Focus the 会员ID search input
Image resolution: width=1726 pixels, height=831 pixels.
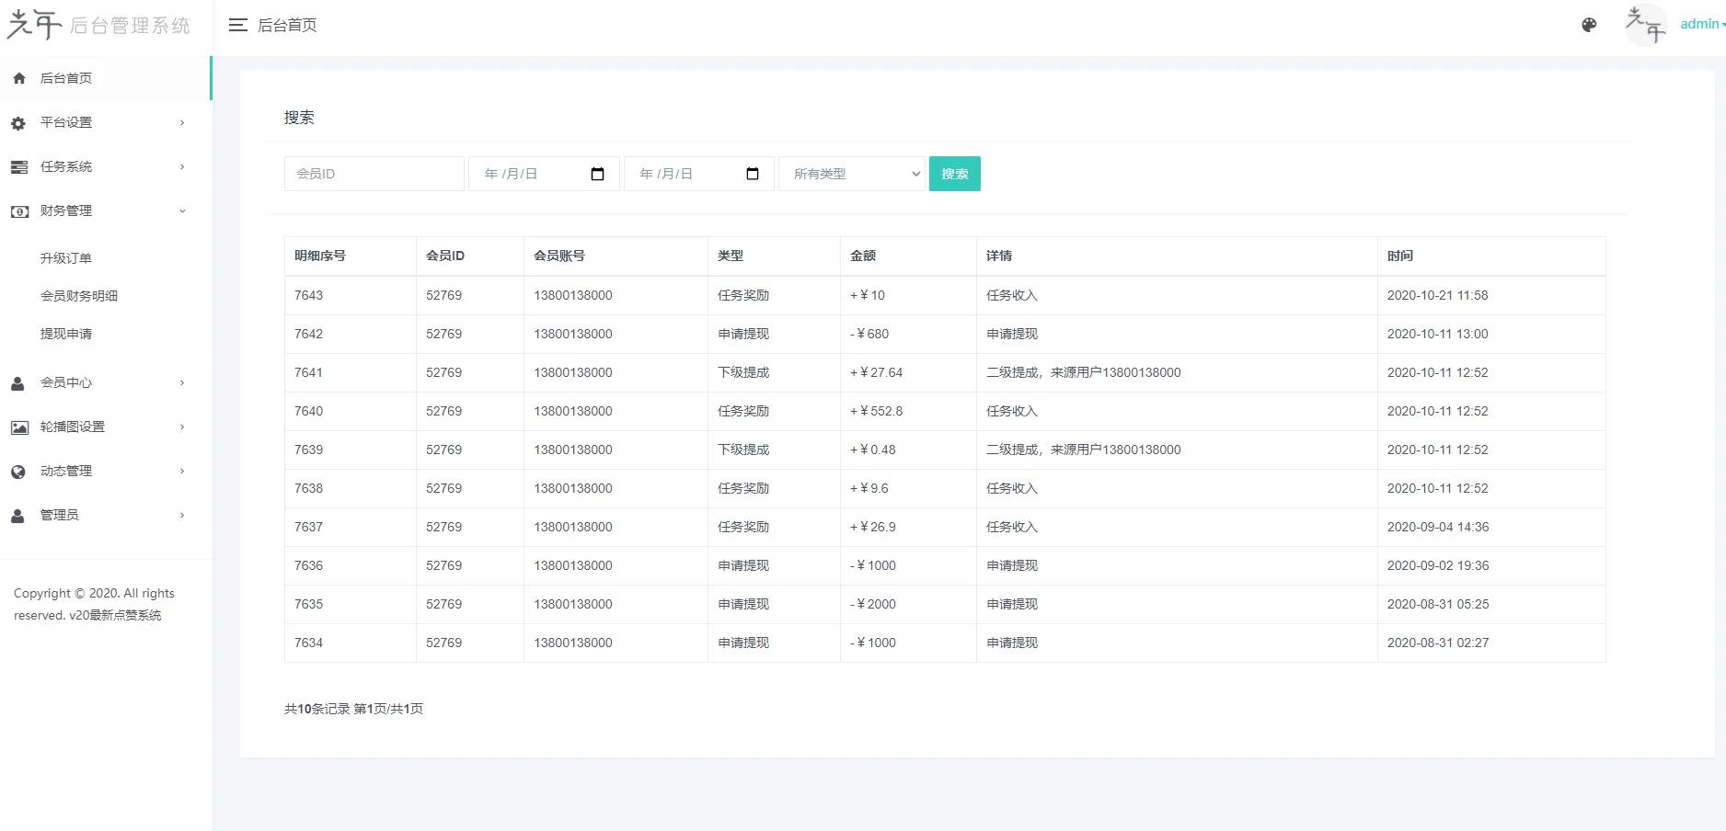coord(374,174)
